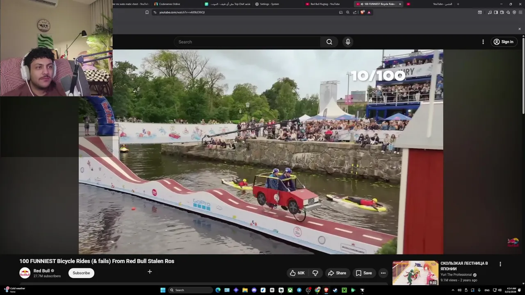Image resolution: width=525 pixels, height=295 pixels.
Task: Open a new browser tab with plus
Action: (458, 4)
